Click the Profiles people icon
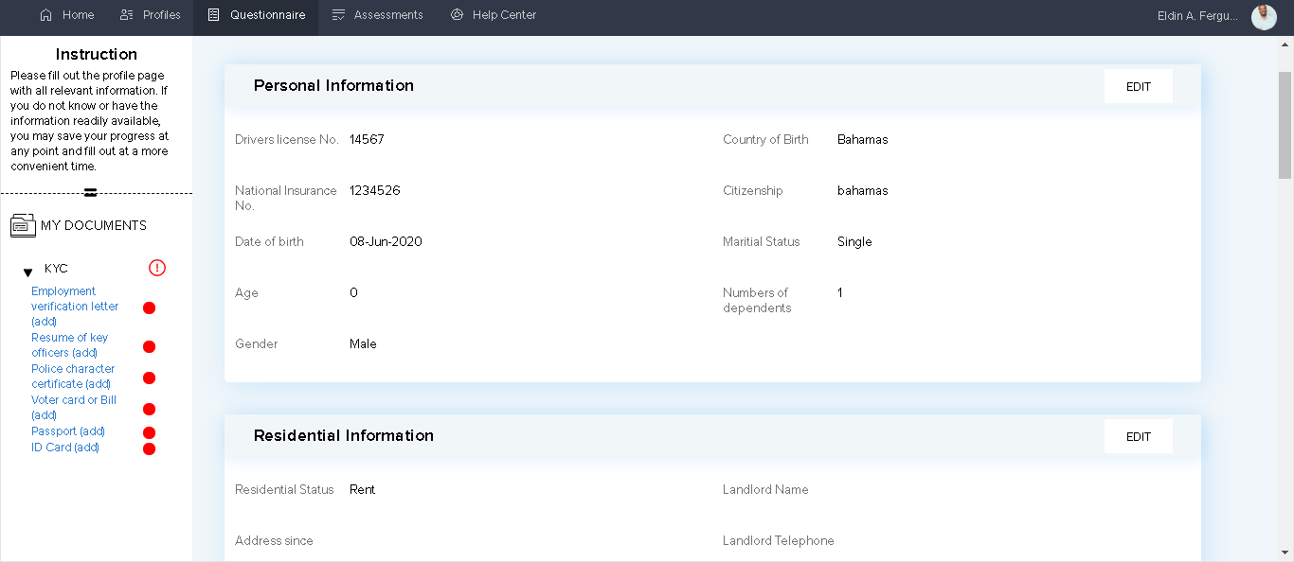The width and height of the screenshot is (1294, 562). [x=127, y=15]
